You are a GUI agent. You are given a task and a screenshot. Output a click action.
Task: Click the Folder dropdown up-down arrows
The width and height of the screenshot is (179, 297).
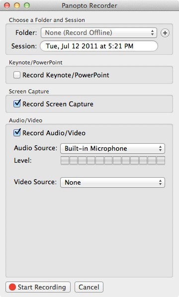[x=153, y=33]
